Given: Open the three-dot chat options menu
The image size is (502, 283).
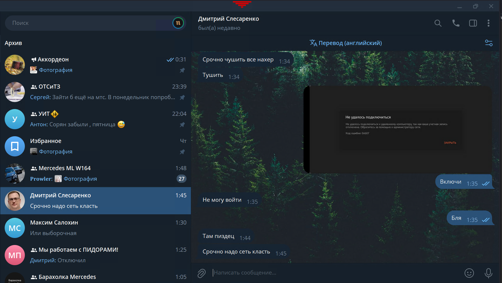Looking at the screenshot, I should click(x=488, y=23).
